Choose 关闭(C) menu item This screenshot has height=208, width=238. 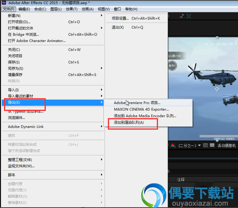[x=53, y=50]
